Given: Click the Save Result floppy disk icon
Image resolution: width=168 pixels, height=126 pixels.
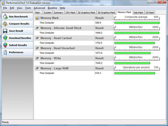Looking at the screenshot, I should coord(5,31).
